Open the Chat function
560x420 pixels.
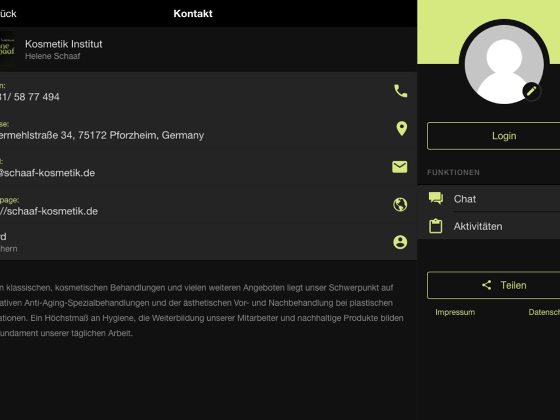(x=488, y=199)
